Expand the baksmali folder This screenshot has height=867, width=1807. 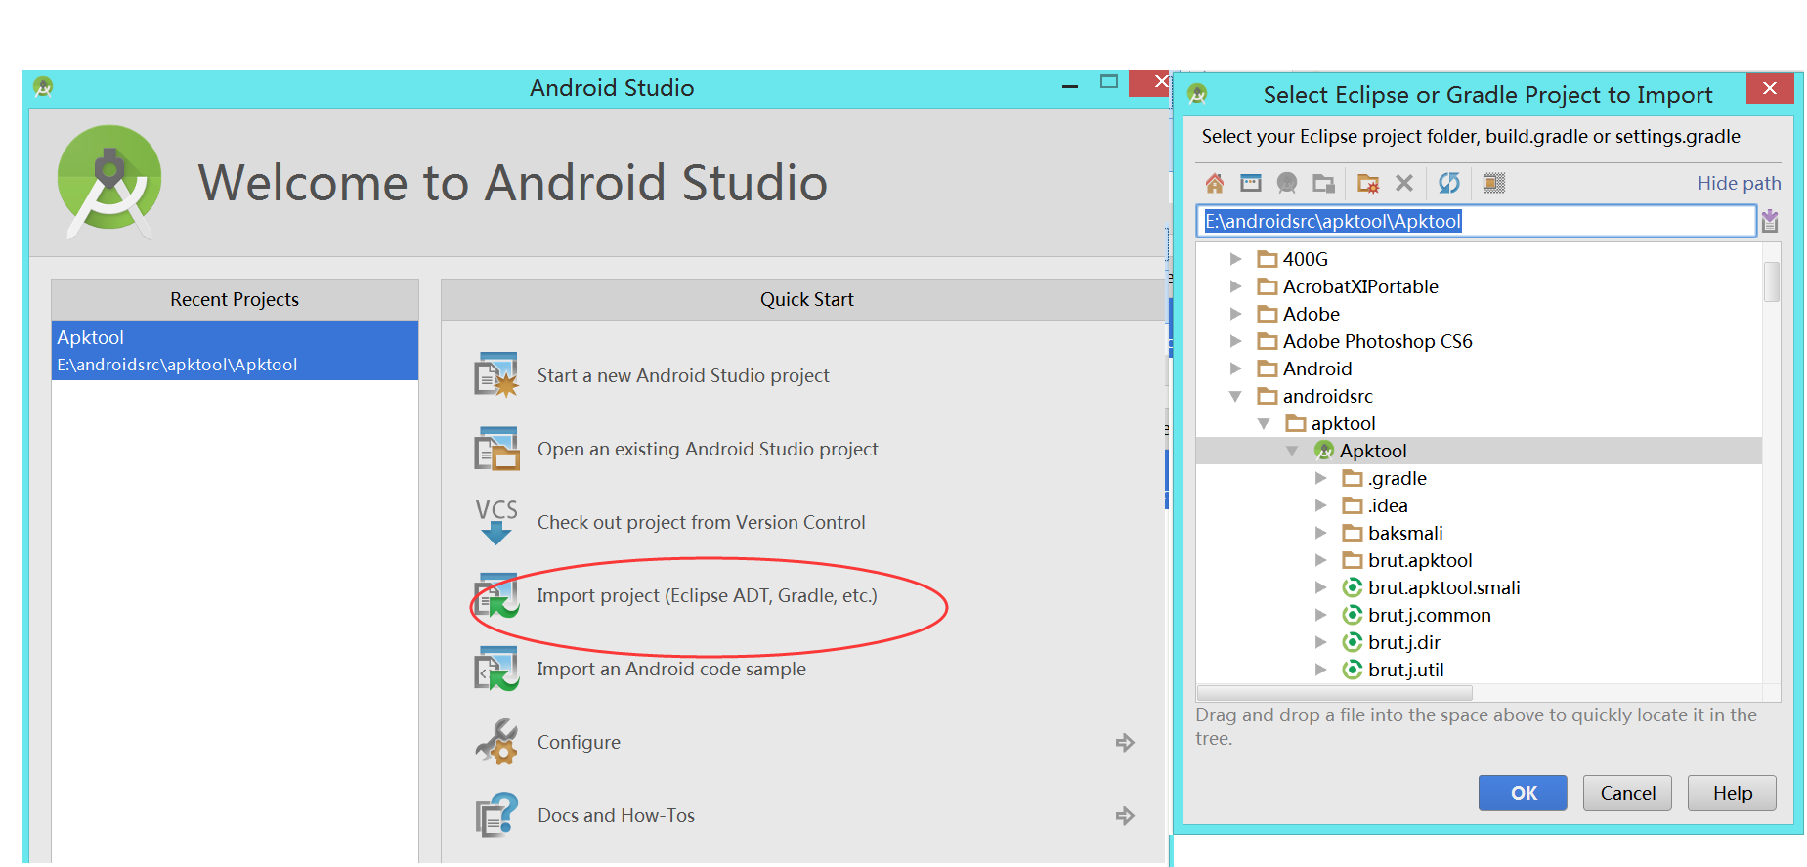(x=1320, y=533)
